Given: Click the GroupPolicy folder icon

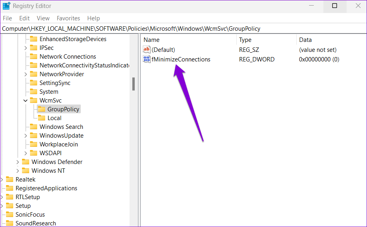Looking at the screenshot, I should pyautogui.click(x=42, y=109).
